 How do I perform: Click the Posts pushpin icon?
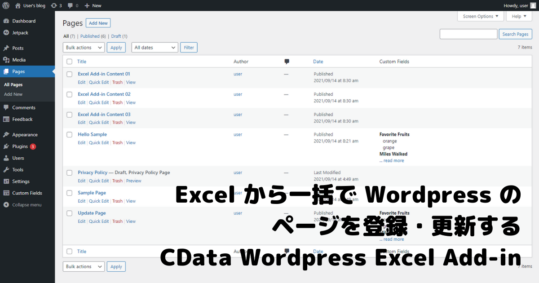(x=6, y=48)
